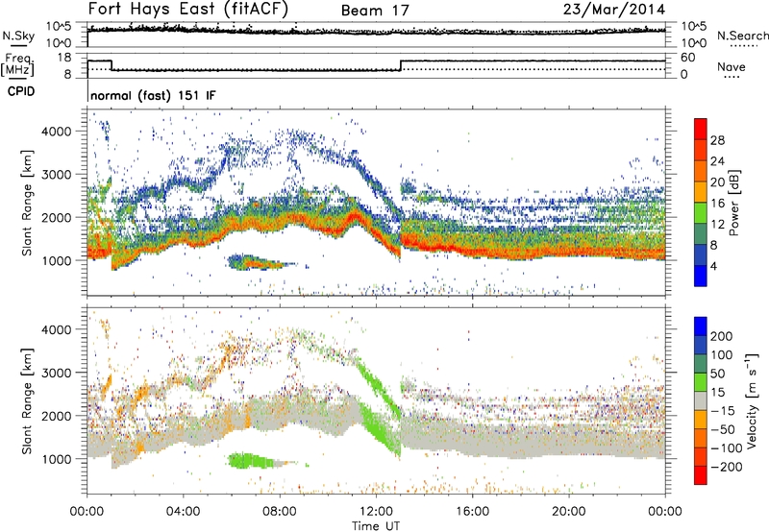Click the '18' frequency axis value
Viewport: 769px width, 532px height.
coord(64,58)
